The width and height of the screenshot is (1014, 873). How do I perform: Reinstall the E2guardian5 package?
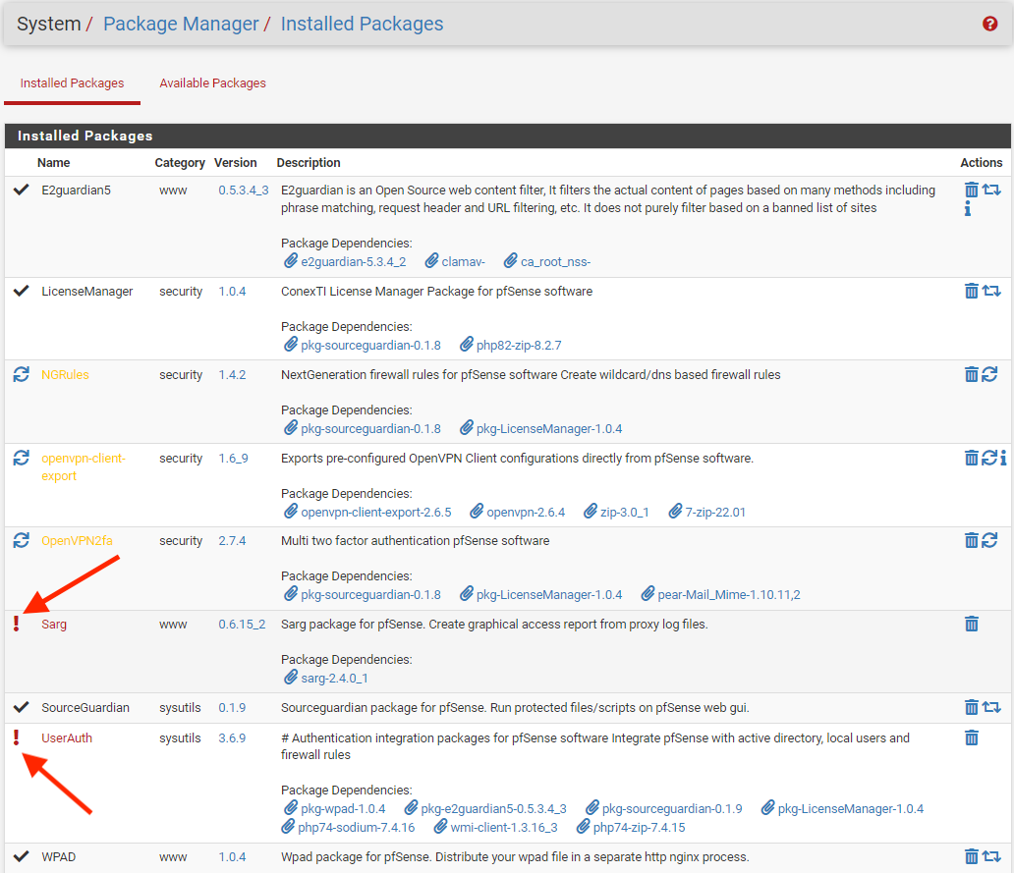click(991, 190)
